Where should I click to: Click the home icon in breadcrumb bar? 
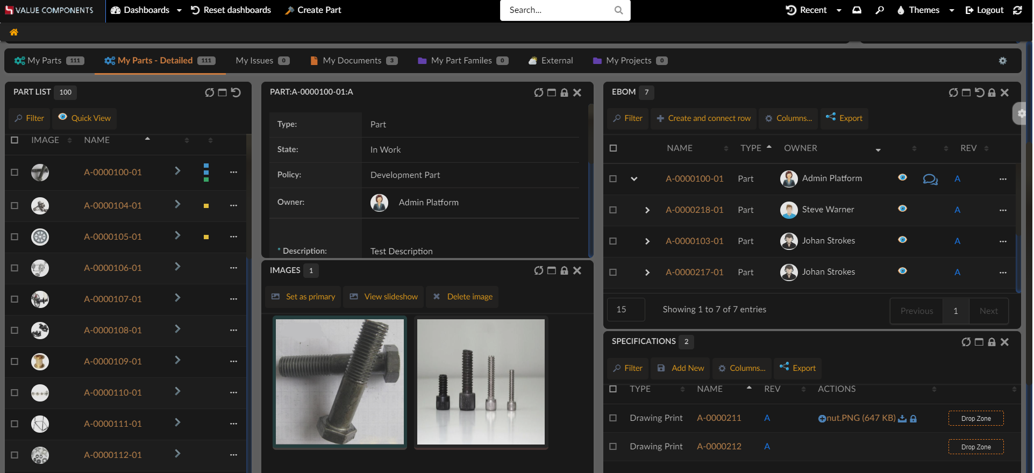click(x=14, y=32)
